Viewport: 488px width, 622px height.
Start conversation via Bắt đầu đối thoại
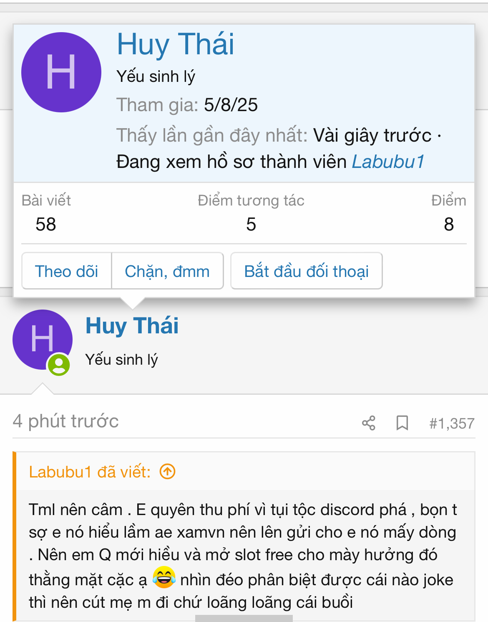[x=307, y=271]
